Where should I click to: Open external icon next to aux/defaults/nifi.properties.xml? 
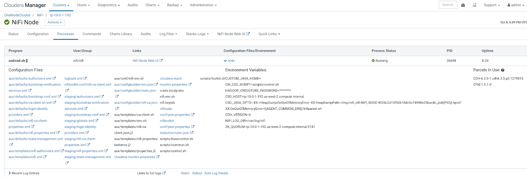[58, 133]
